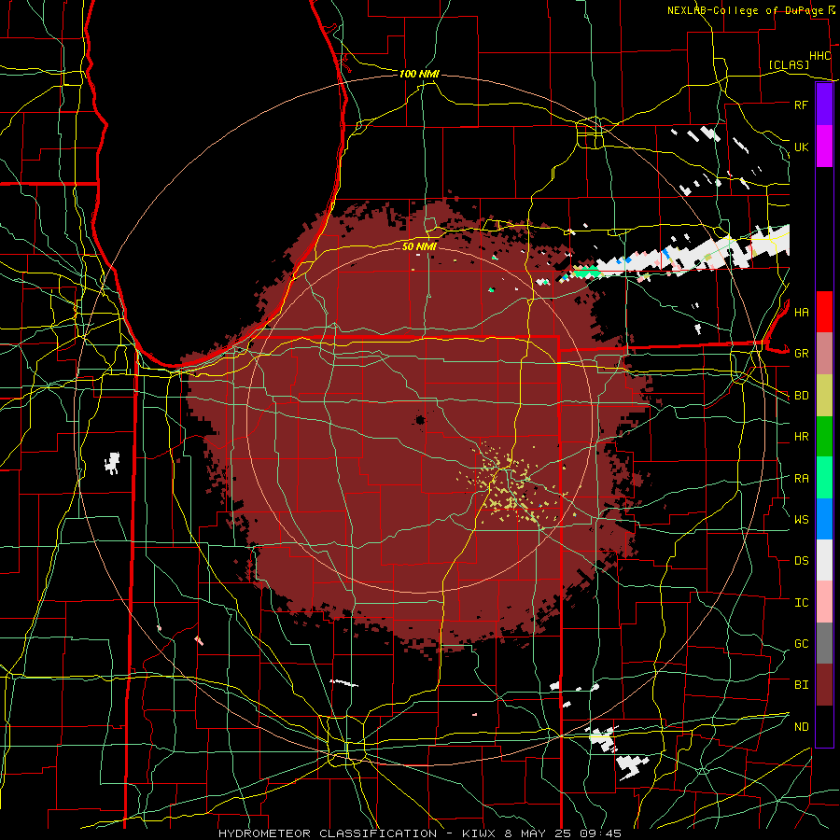Click the WS legend label
This screenshot has height=840, width=840.
click(x=801, y=519)
